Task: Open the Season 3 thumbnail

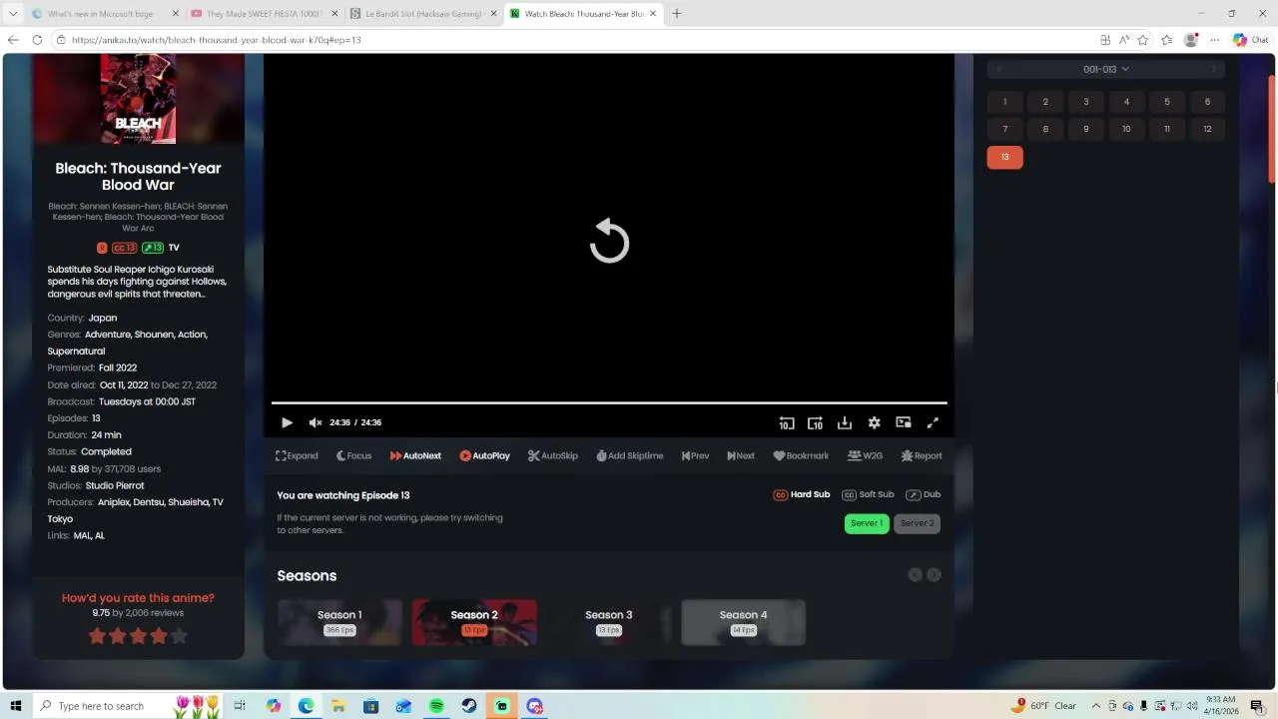Action: click(608, 622)
